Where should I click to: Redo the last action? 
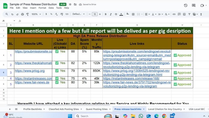(x=17, y=14)
